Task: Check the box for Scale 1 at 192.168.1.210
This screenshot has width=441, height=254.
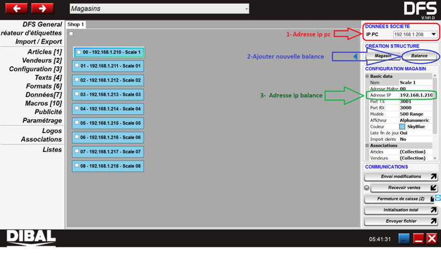Action: 78,52
